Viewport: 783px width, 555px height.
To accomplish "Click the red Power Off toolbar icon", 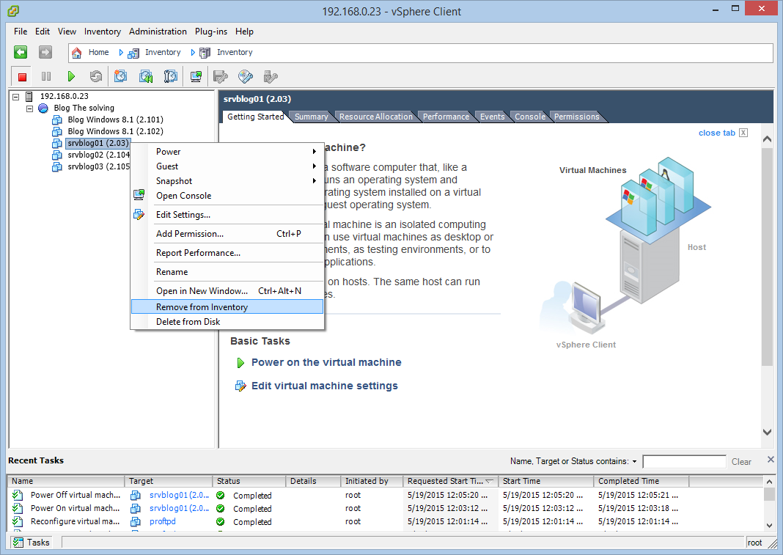I will 22,76.
